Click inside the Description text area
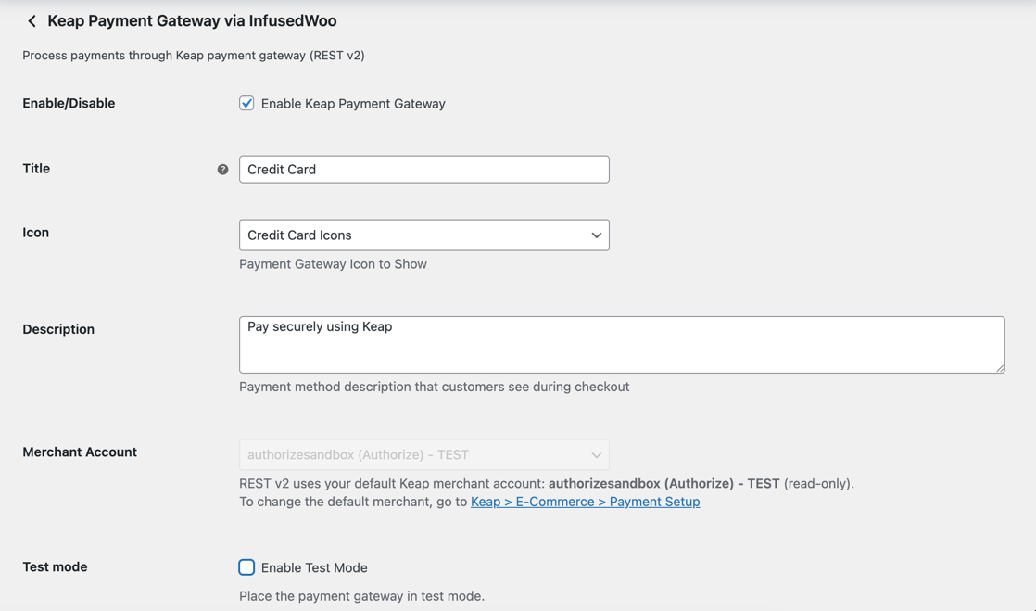The height and width of the screenshot is (611, 1036). tap(621, 344)
